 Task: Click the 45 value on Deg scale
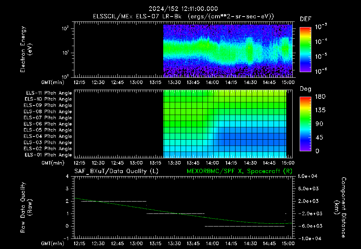319,138
